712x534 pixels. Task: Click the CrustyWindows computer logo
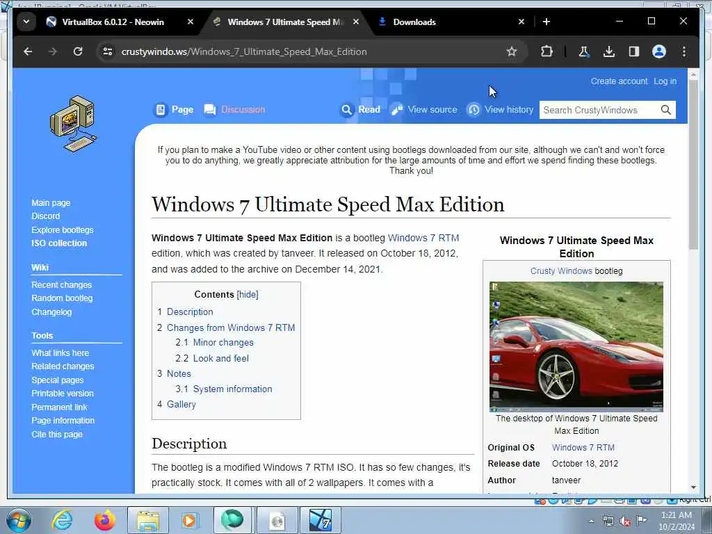[x=73, y=124]
